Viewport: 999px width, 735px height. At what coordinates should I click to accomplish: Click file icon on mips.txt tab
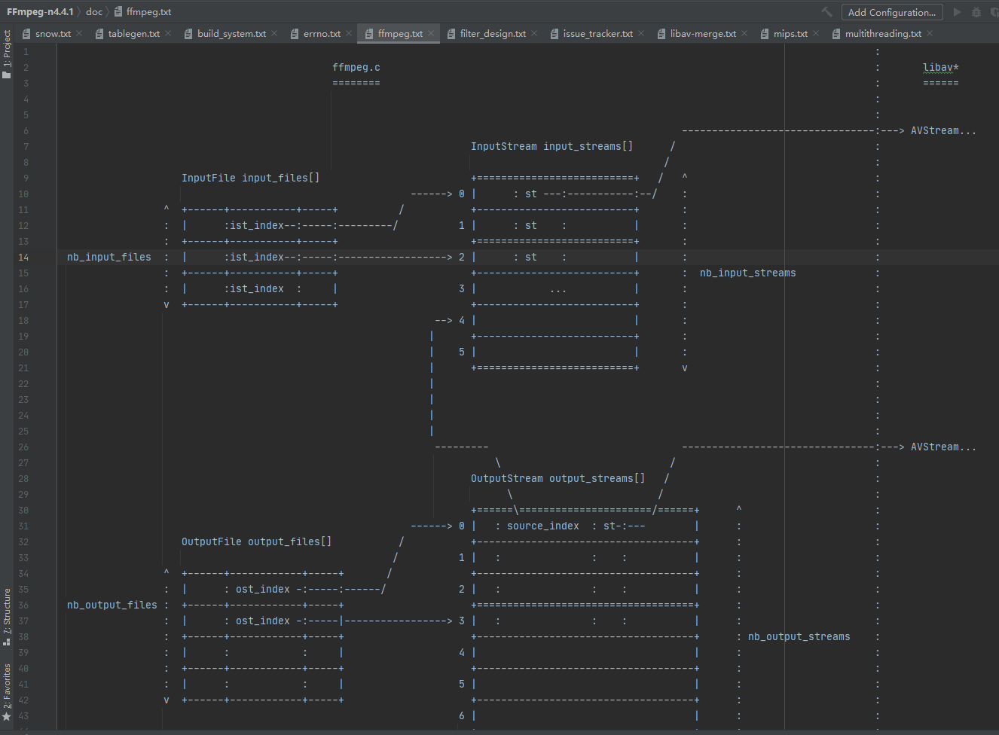coord(765,33)
